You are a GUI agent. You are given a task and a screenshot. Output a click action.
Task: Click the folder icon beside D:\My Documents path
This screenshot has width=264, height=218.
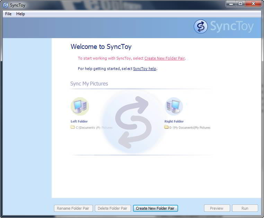[x=166, y=127]
